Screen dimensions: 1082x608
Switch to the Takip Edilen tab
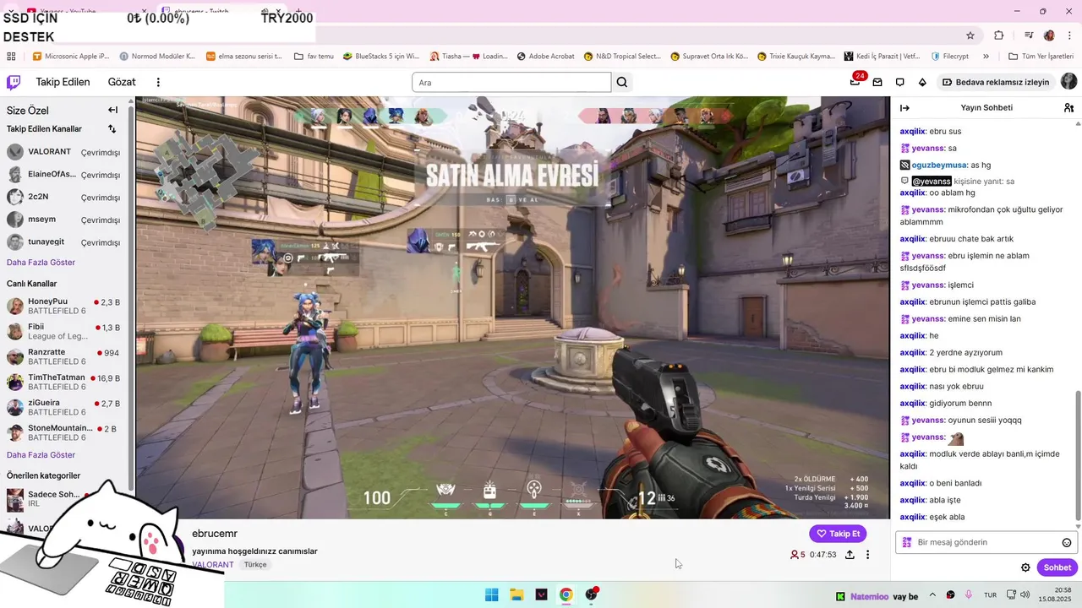pos(63,82)
